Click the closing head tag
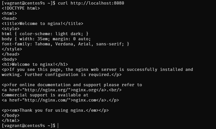The height and width of the screenshot is (129, 216). (x=10, y=54)
